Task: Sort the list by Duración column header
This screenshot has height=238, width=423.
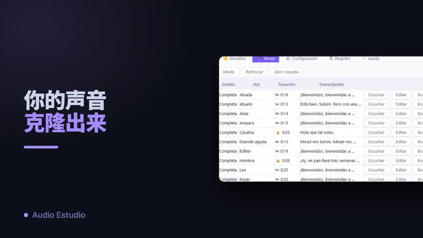Action: pos(287,85)
